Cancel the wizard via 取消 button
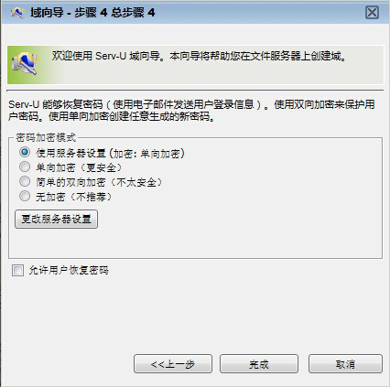The height and width of the screenshot is (387, 390). click(x=345, y=364)
